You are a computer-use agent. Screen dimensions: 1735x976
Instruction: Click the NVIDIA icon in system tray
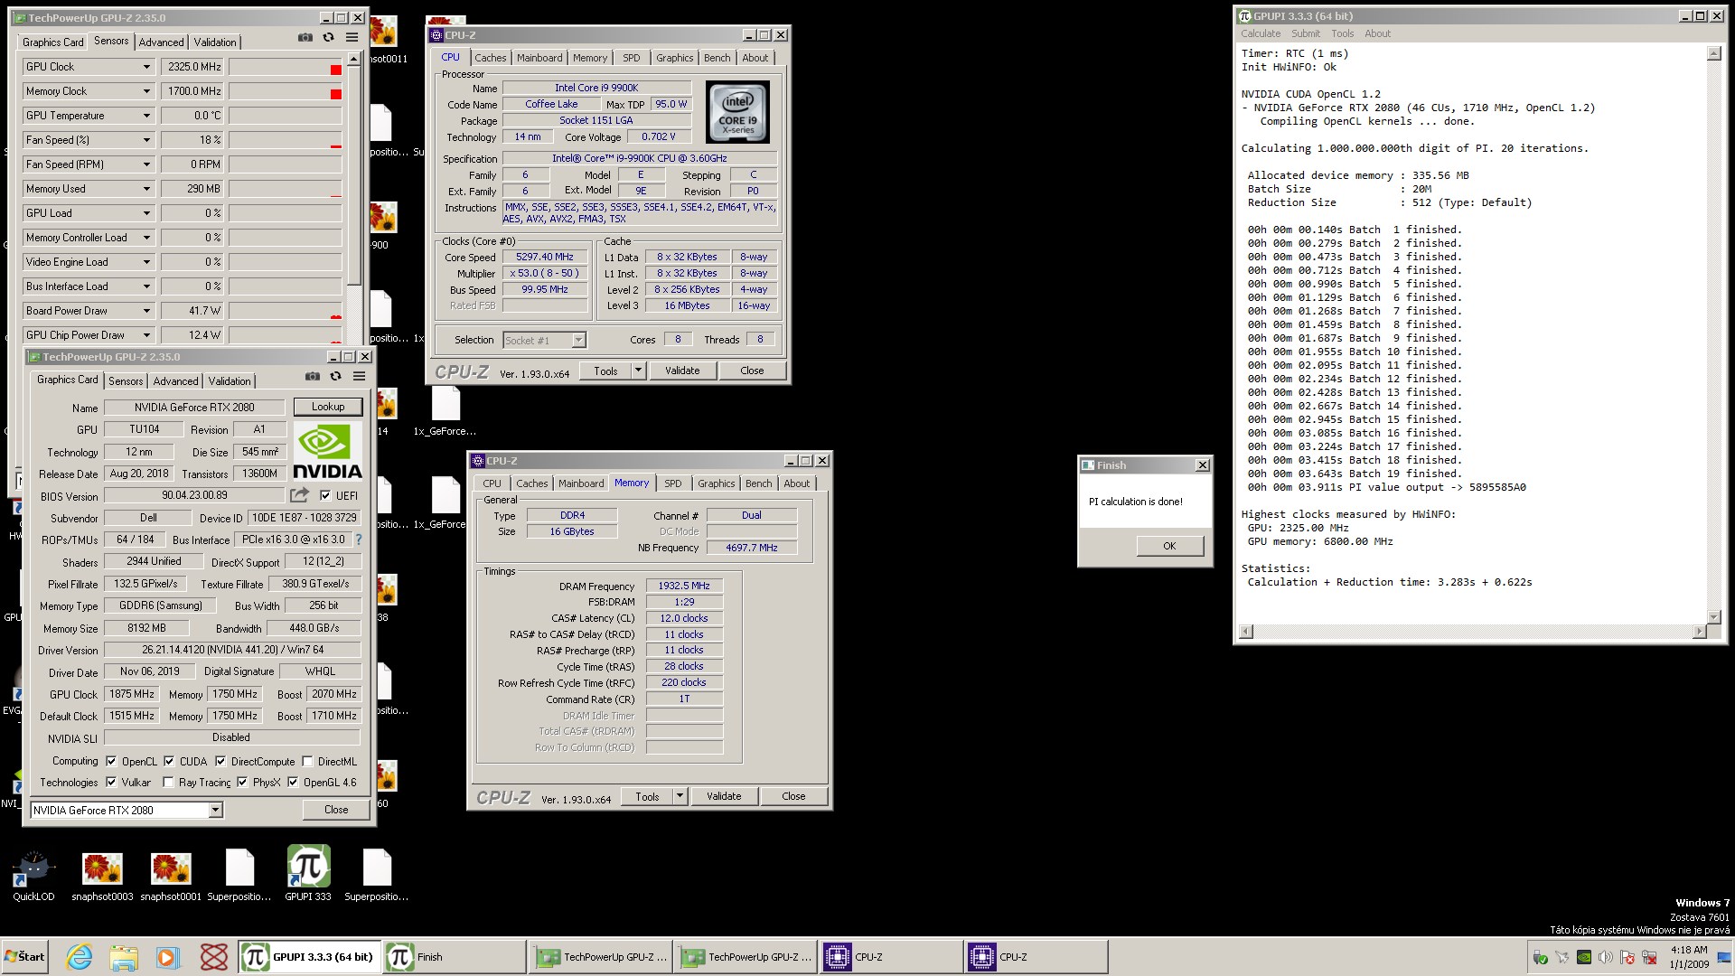pos(1584,957)
